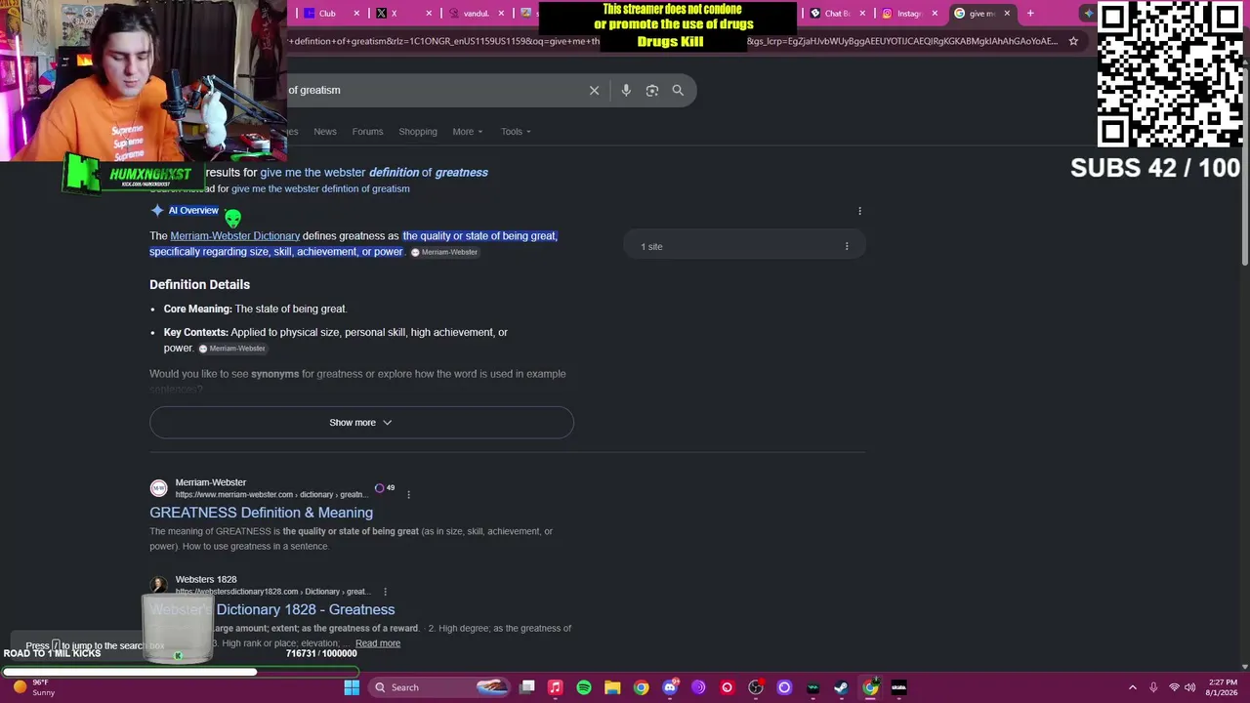Open File Explorer from the taskbar
This screenshot has width=1250, height=703.
coord(612,687)
